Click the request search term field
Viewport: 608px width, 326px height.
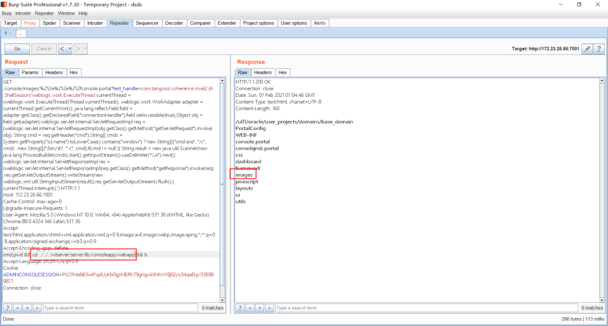pyautogui.click(x=120, y=308)
